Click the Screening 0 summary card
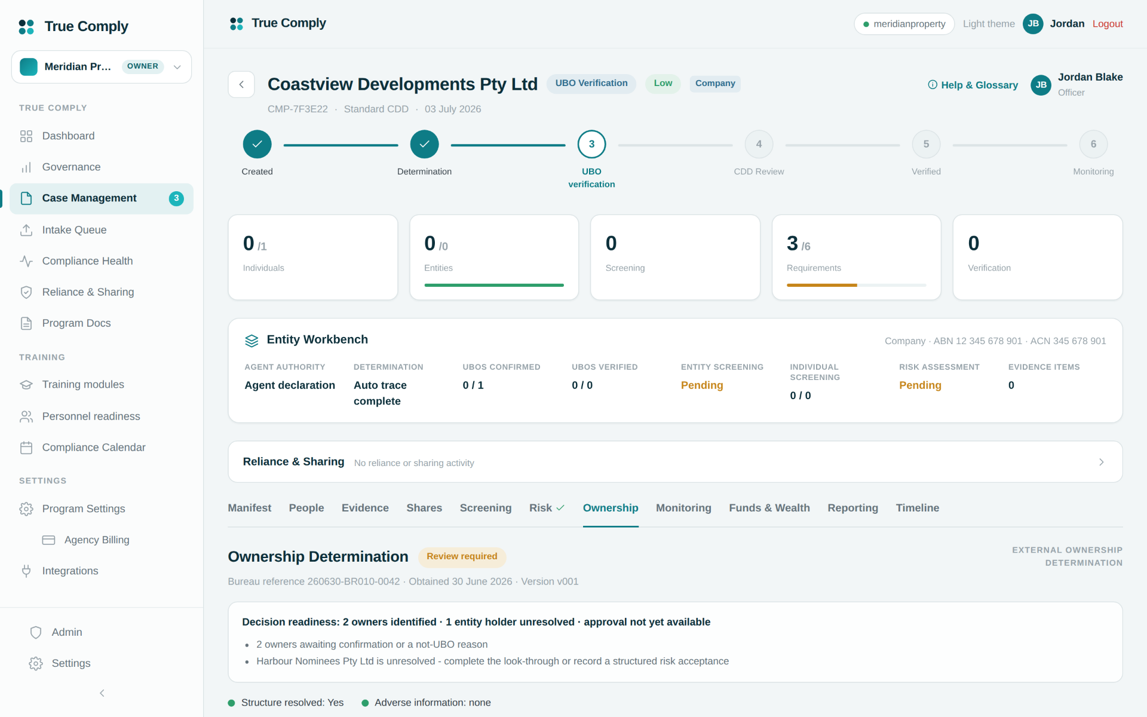The height and width of the screenshot is (717, 1147). tap(675, 258)
